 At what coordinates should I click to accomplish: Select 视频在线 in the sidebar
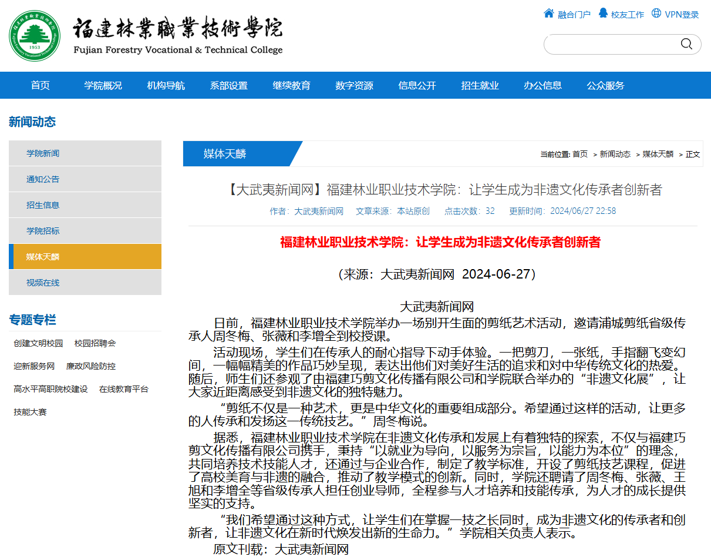coord(43,283)
